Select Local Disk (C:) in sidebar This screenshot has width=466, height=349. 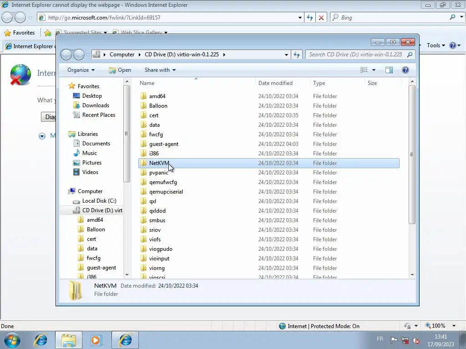99,201
